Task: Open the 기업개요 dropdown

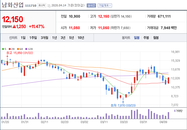Action: (105, 6)
